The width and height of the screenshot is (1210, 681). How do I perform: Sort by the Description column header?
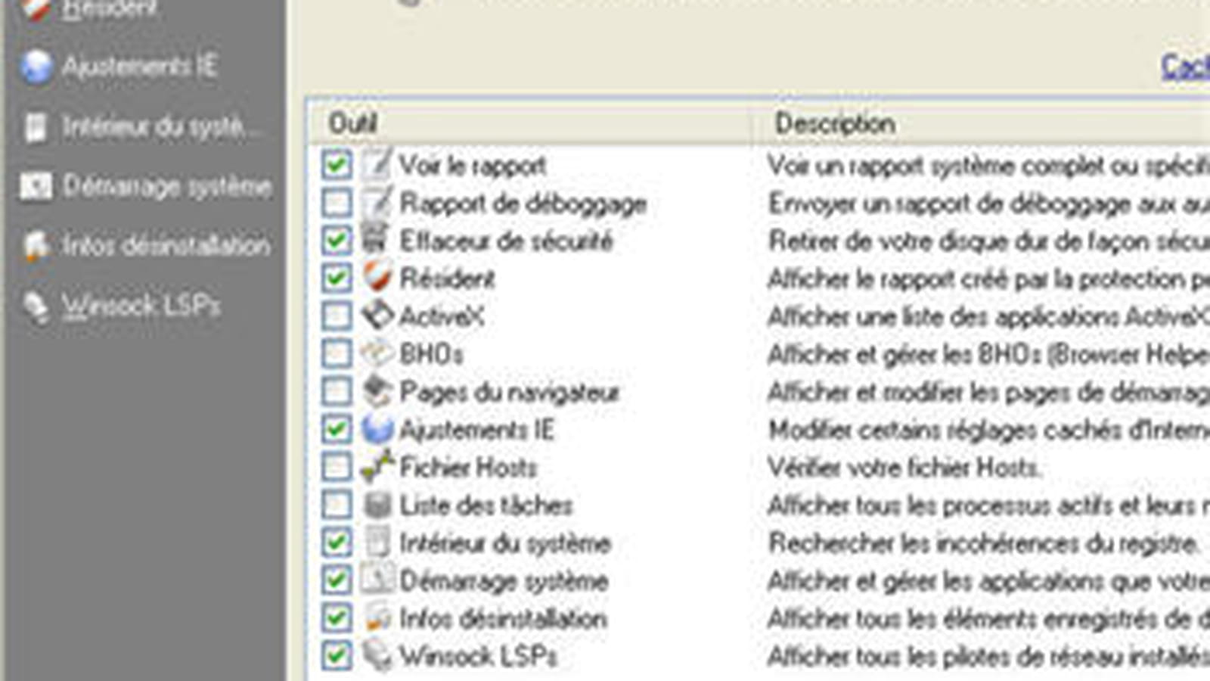982,123
